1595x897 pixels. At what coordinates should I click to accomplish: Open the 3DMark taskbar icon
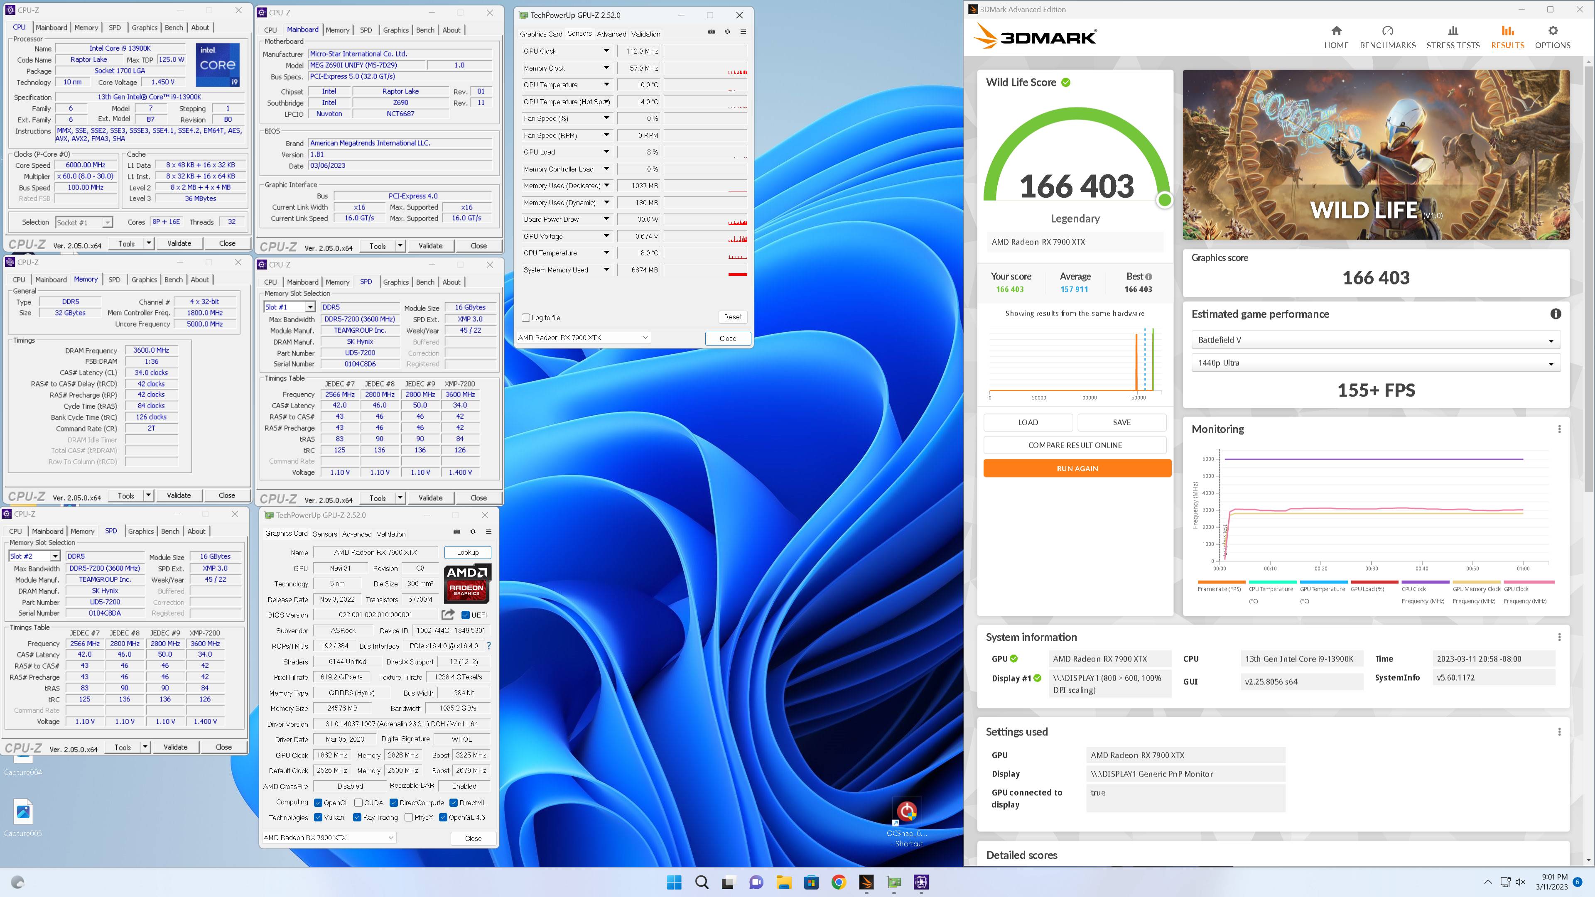[x=866, y=882]
